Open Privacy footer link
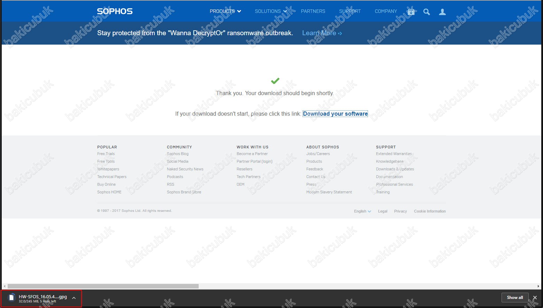The width and height of the screenshot is (543, 308). [400, 211]
